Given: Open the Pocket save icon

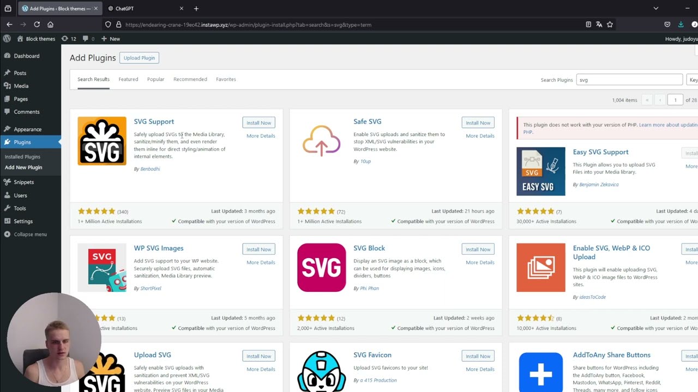Looking at the screenshot, I should (x=667, y=24).
